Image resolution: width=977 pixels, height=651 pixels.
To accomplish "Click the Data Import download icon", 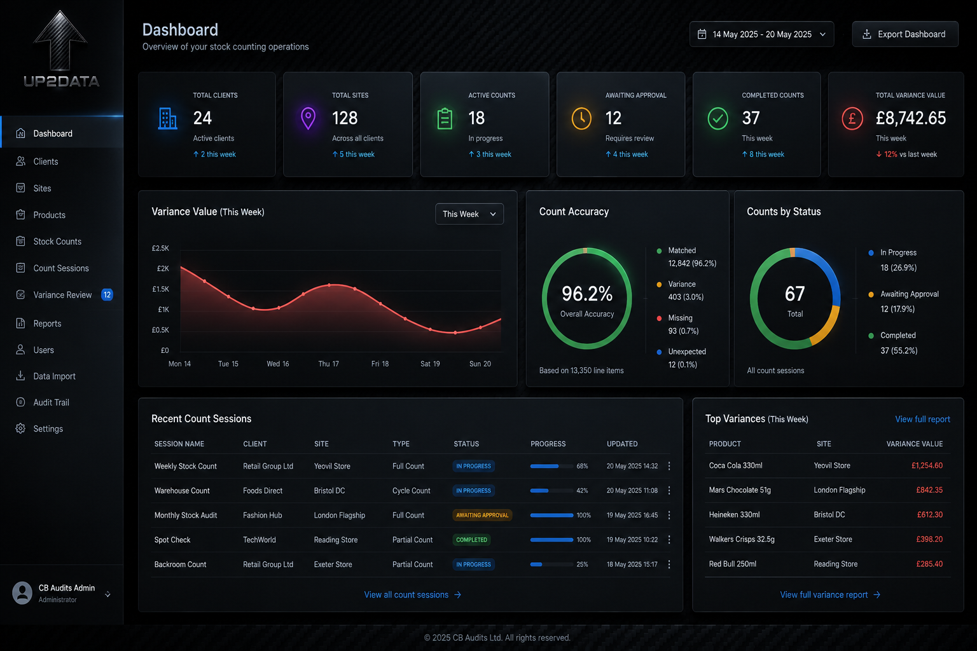I will coord(20,376).
